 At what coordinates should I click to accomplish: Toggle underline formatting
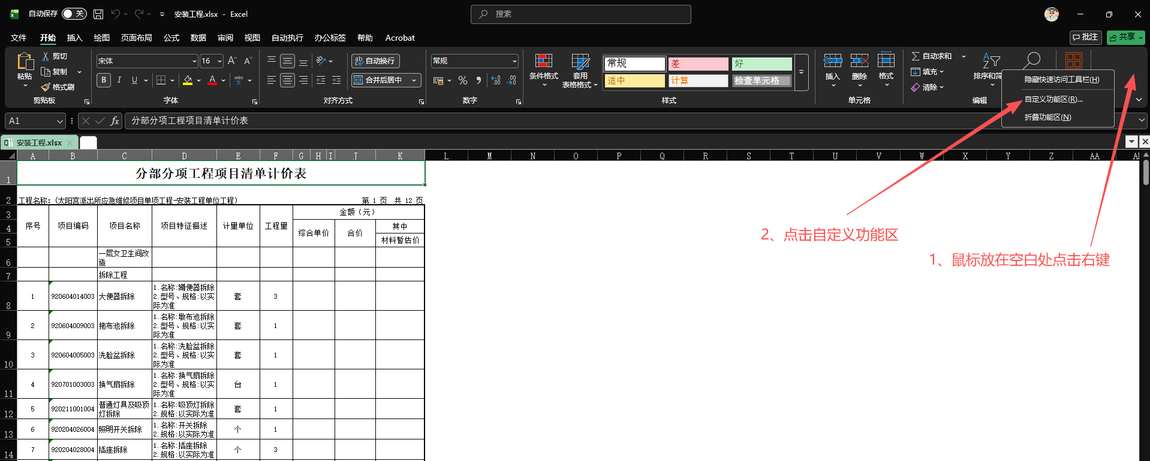(x=134, y=80)
